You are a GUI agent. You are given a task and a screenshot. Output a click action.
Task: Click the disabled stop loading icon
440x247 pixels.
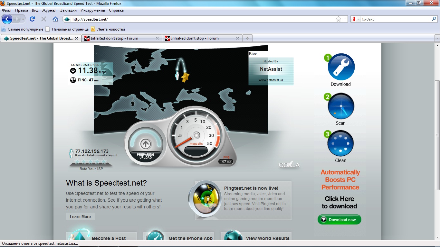point(44,19)
